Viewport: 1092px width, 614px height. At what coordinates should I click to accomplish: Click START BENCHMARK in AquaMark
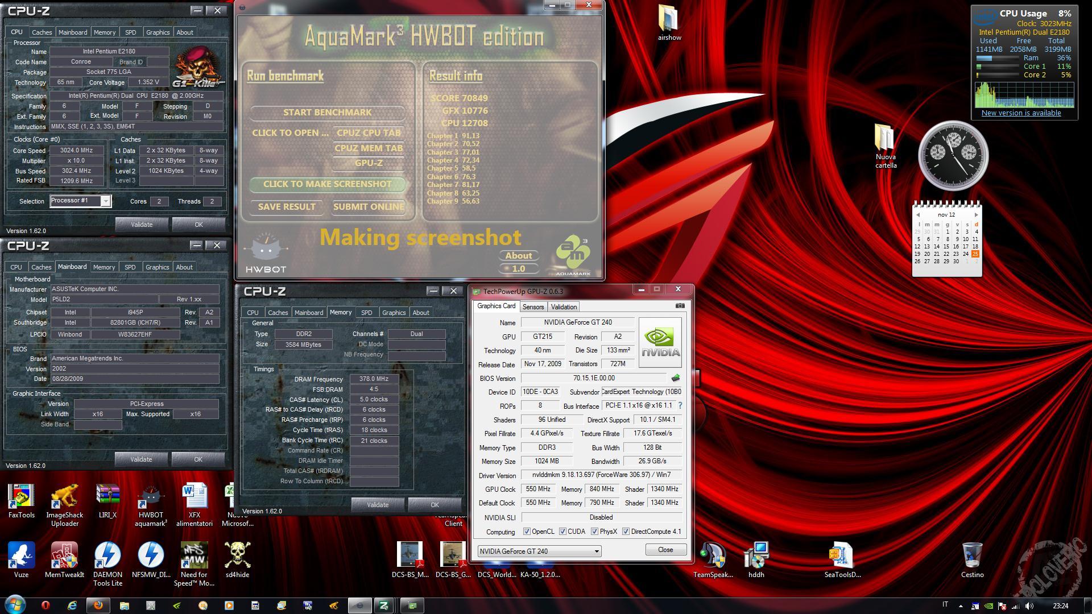click(328, 113)
